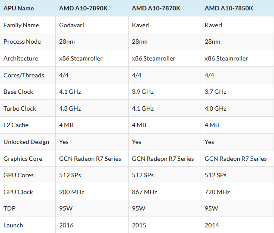Screen dimensions: 274x233
Task: Select the 2016 launch year cell
Action: pyautogui.click(x=66, y=225)
